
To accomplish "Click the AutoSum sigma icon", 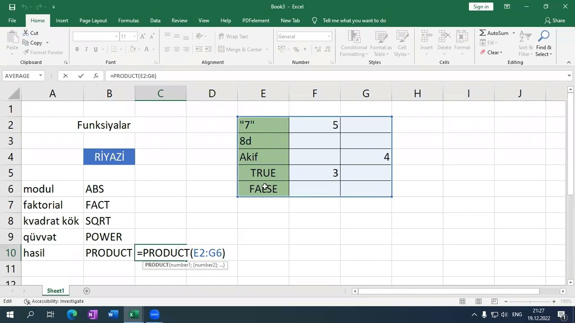I will (482, 33).
